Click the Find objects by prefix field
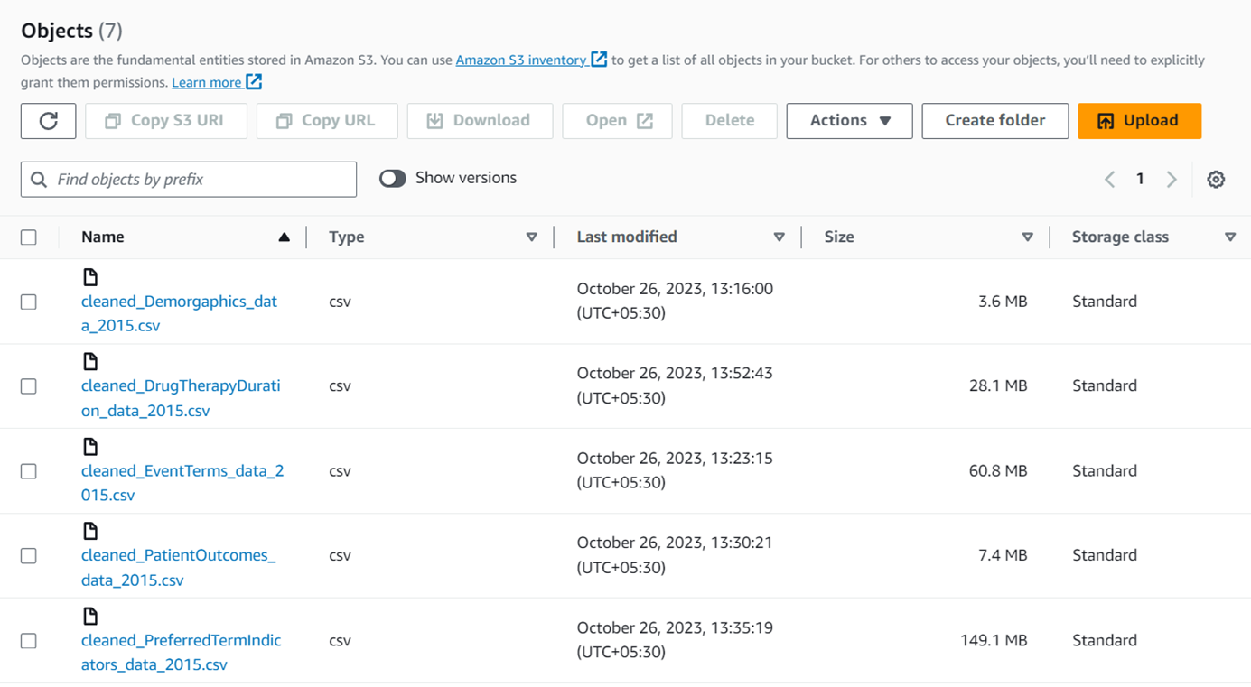This screenshot has height=687, width=1251. [188, 179]
